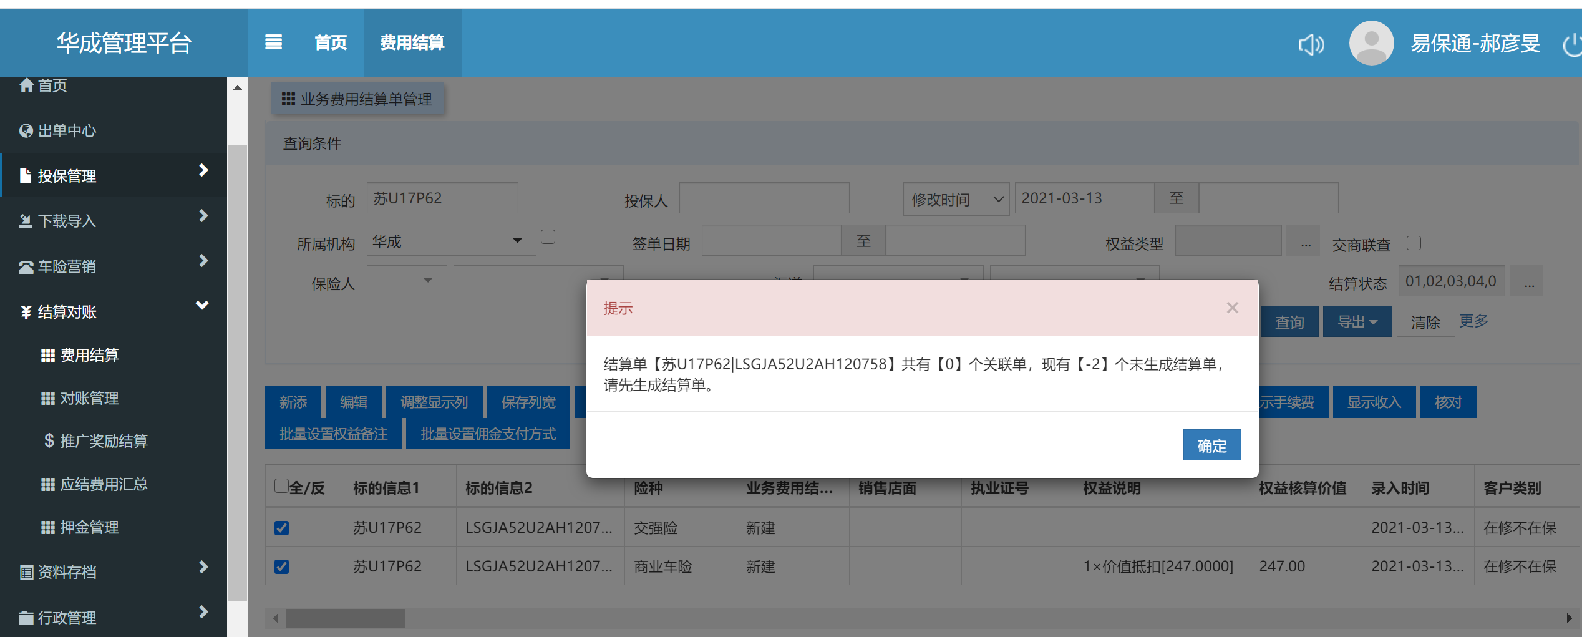The width and height of the screenshot is (1582, 637).
Task: Click the 显示收入 button
Action: (1374, 402)
